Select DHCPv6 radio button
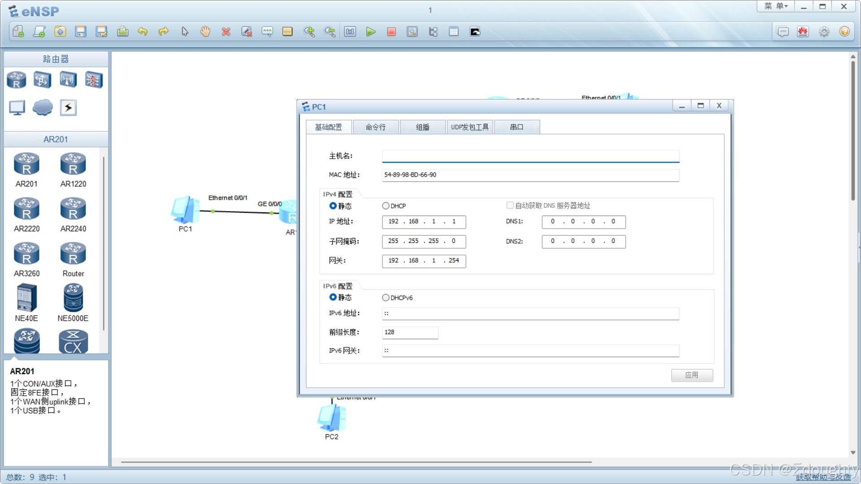This screenshot has width=861, height=484. (x=386, y=298)
